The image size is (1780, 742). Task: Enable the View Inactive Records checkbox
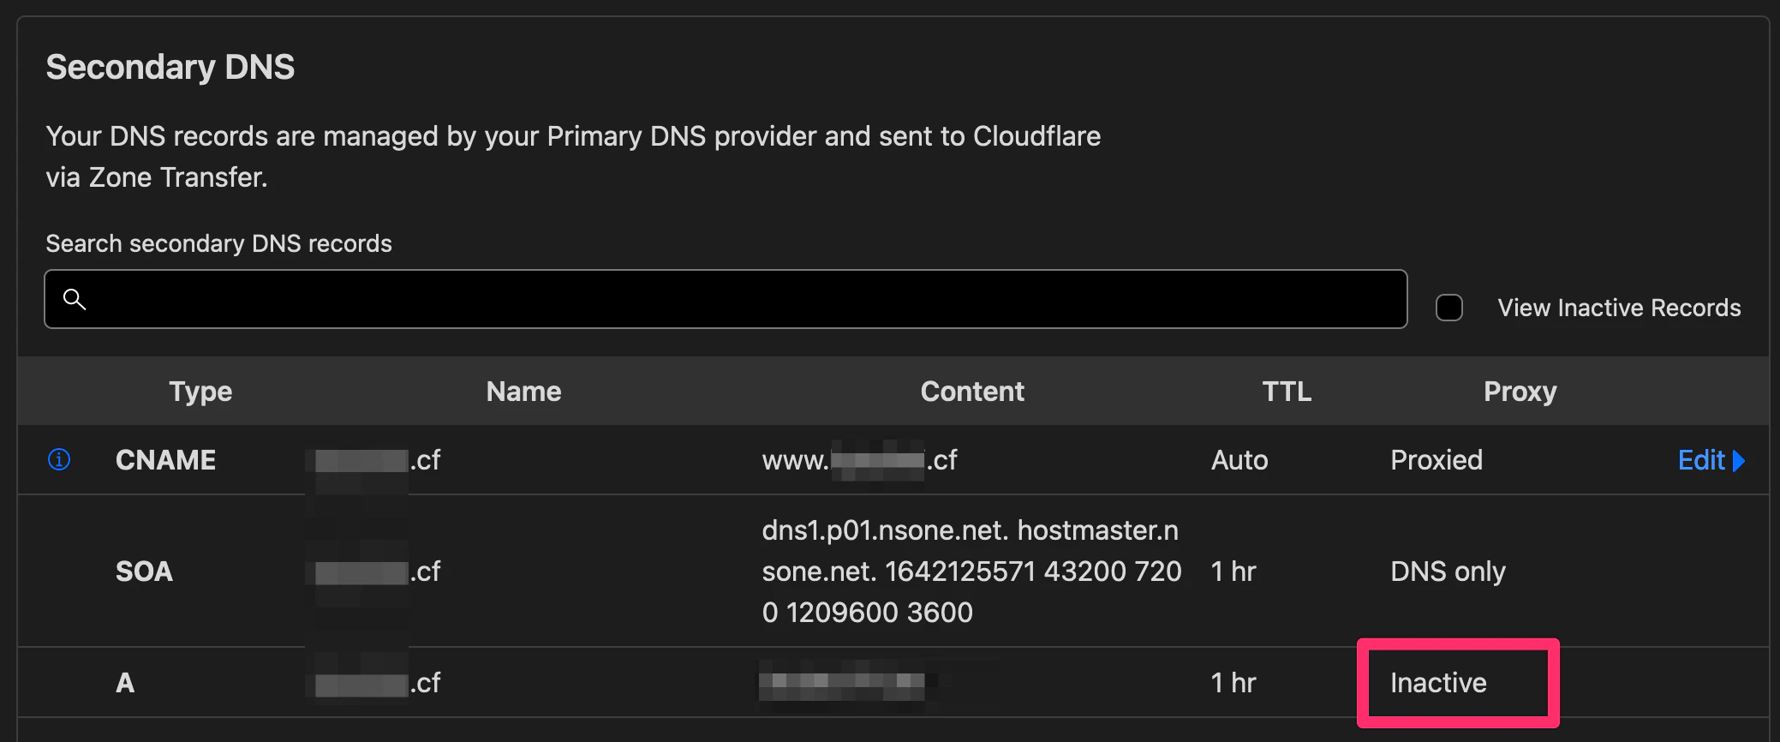[1449, 308]
